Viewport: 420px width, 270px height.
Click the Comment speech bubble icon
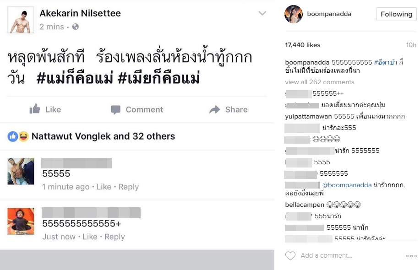pos(116,109)
